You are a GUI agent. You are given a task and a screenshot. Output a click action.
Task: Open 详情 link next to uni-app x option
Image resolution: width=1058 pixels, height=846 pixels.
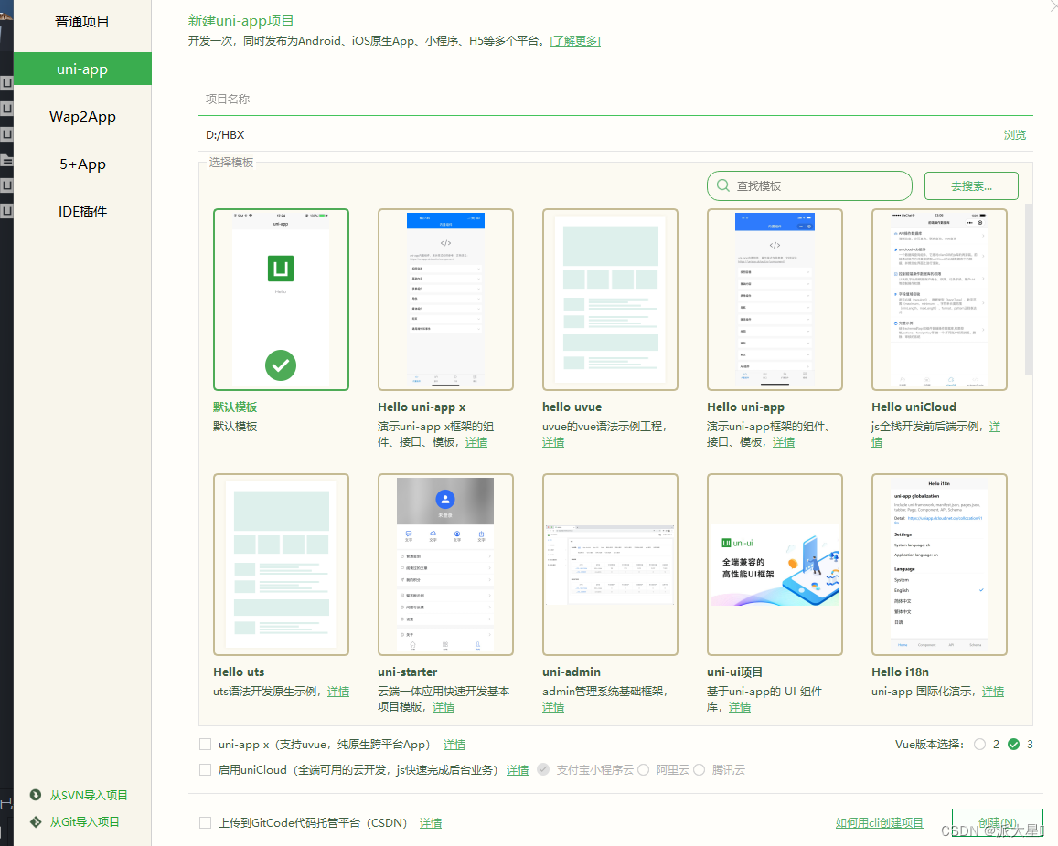pyautogui.click(x=454, y=745)
